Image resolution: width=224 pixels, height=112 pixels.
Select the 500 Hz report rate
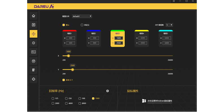coord(80,98)
